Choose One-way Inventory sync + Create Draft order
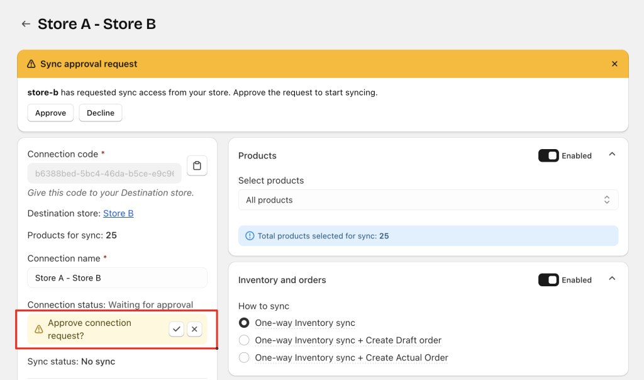 [244, 340]
